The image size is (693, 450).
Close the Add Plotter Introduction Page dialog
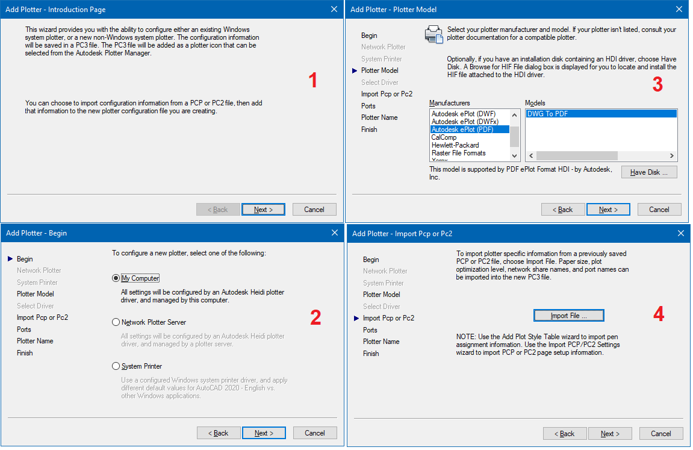click(334, 9)
